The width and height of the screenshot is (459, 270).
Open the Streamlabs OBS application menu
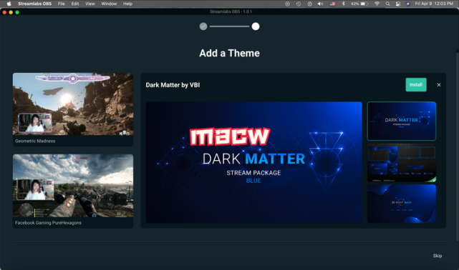point(34,4)
